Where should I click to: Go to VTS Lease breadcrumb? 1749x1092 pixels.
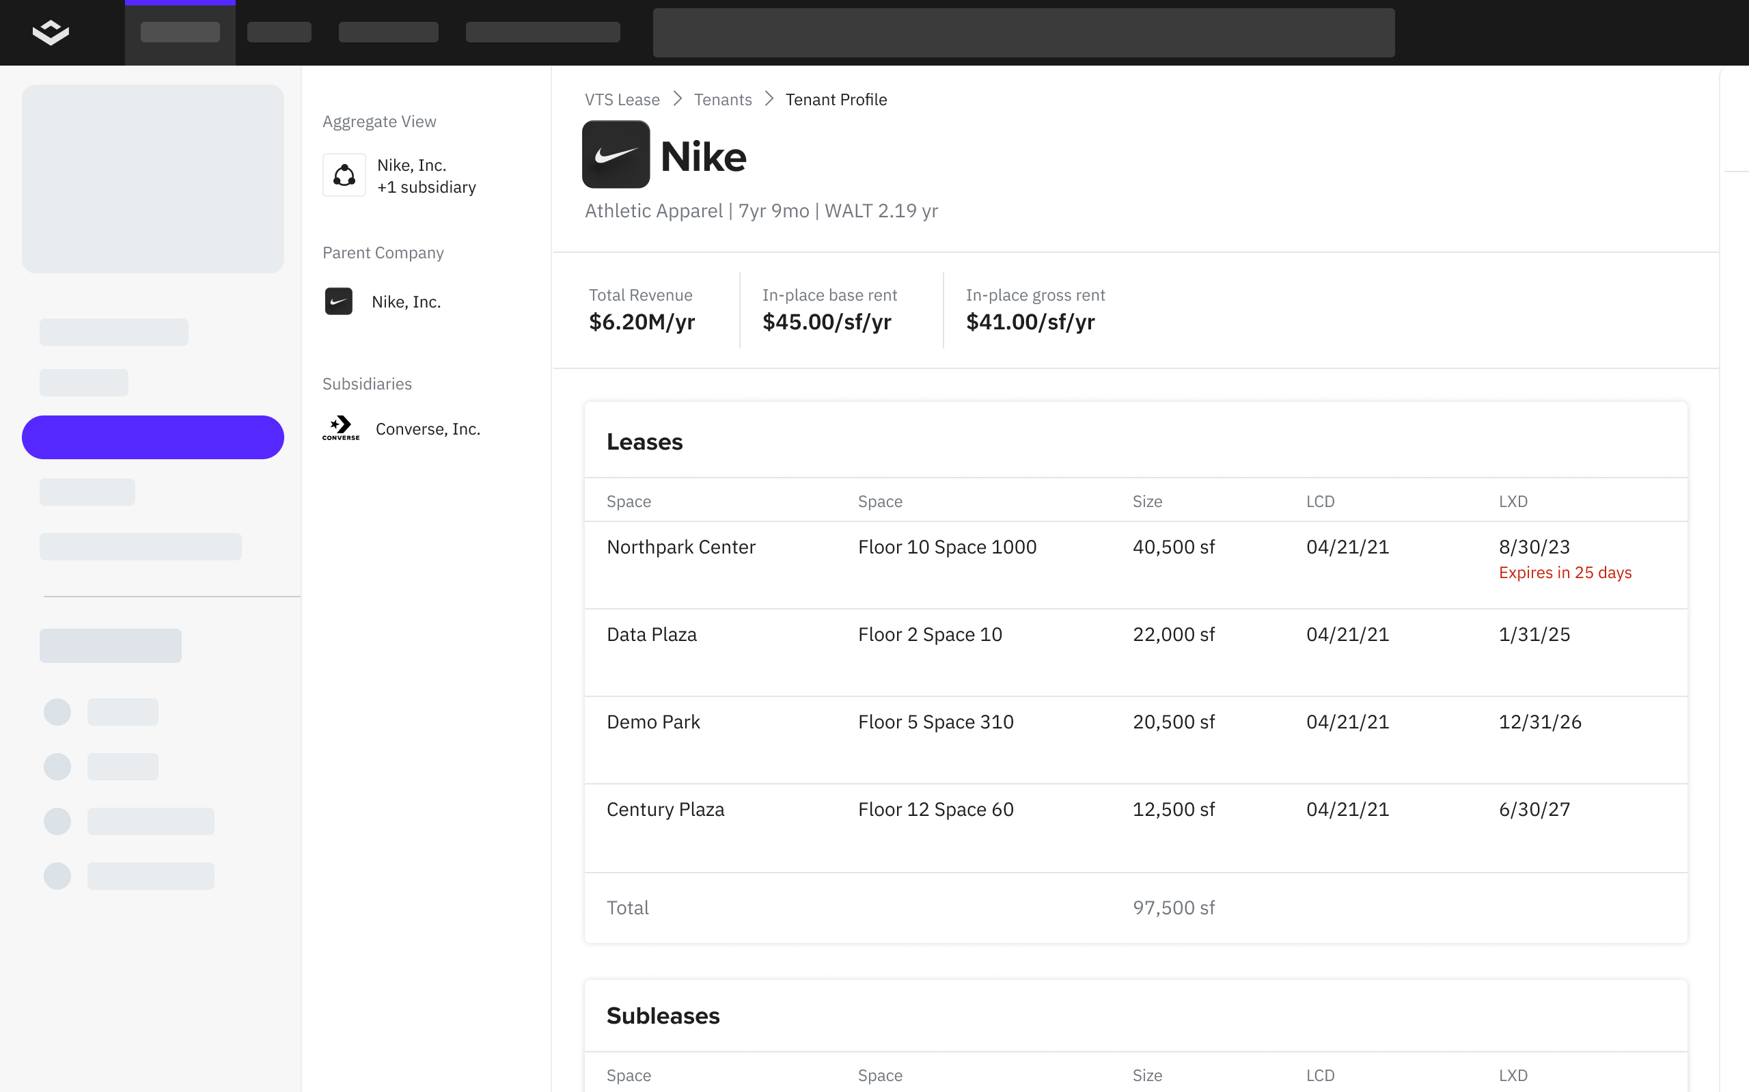(622, 100)
